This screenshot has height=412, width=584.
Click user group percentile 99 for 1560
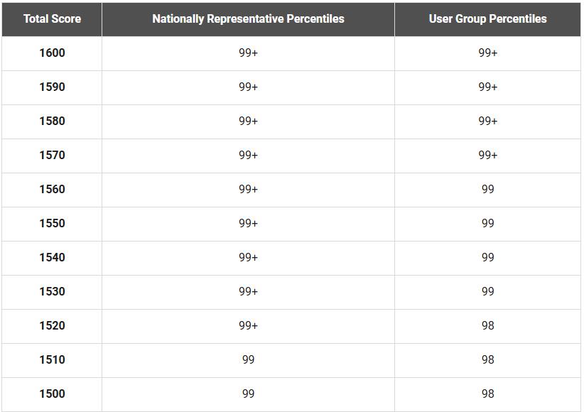point(487,189)
